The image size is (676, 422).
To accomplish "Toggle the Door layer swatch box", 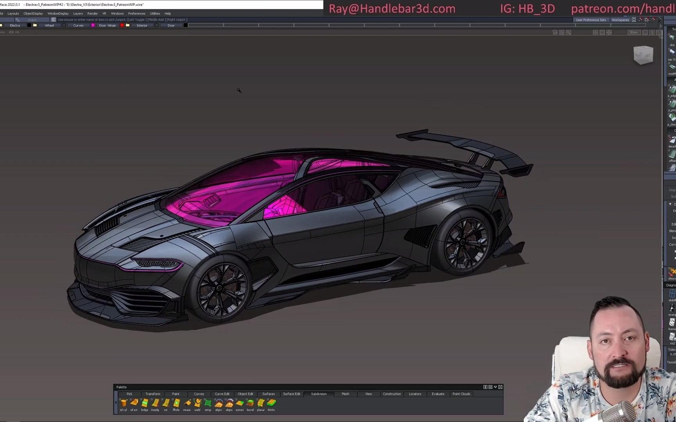I will click(x=185, y=25).
